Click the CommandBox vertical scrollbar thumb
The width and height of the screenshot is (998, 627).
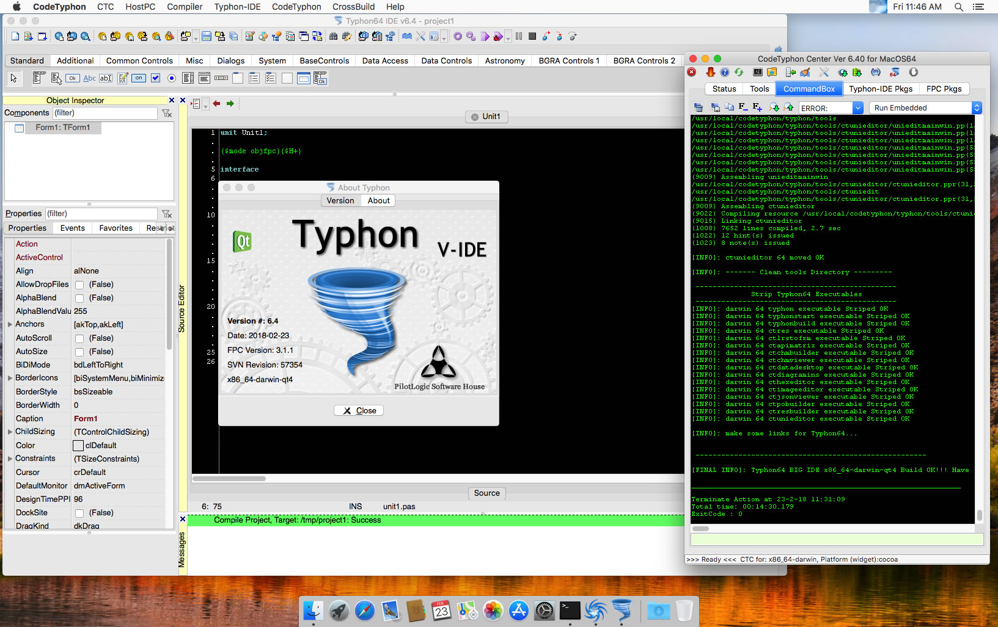(x=979, y=515)
